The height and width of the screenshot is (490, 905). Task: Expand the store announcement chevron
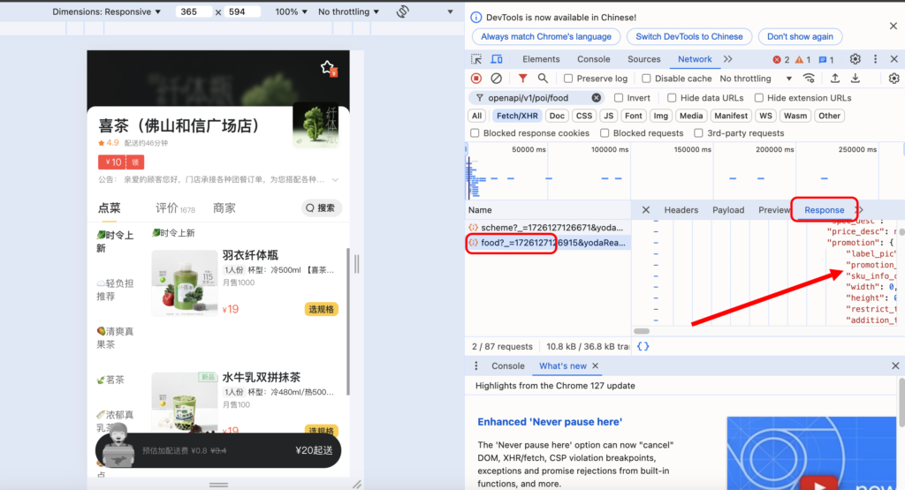pyautogui.click(x=335, y=180)
